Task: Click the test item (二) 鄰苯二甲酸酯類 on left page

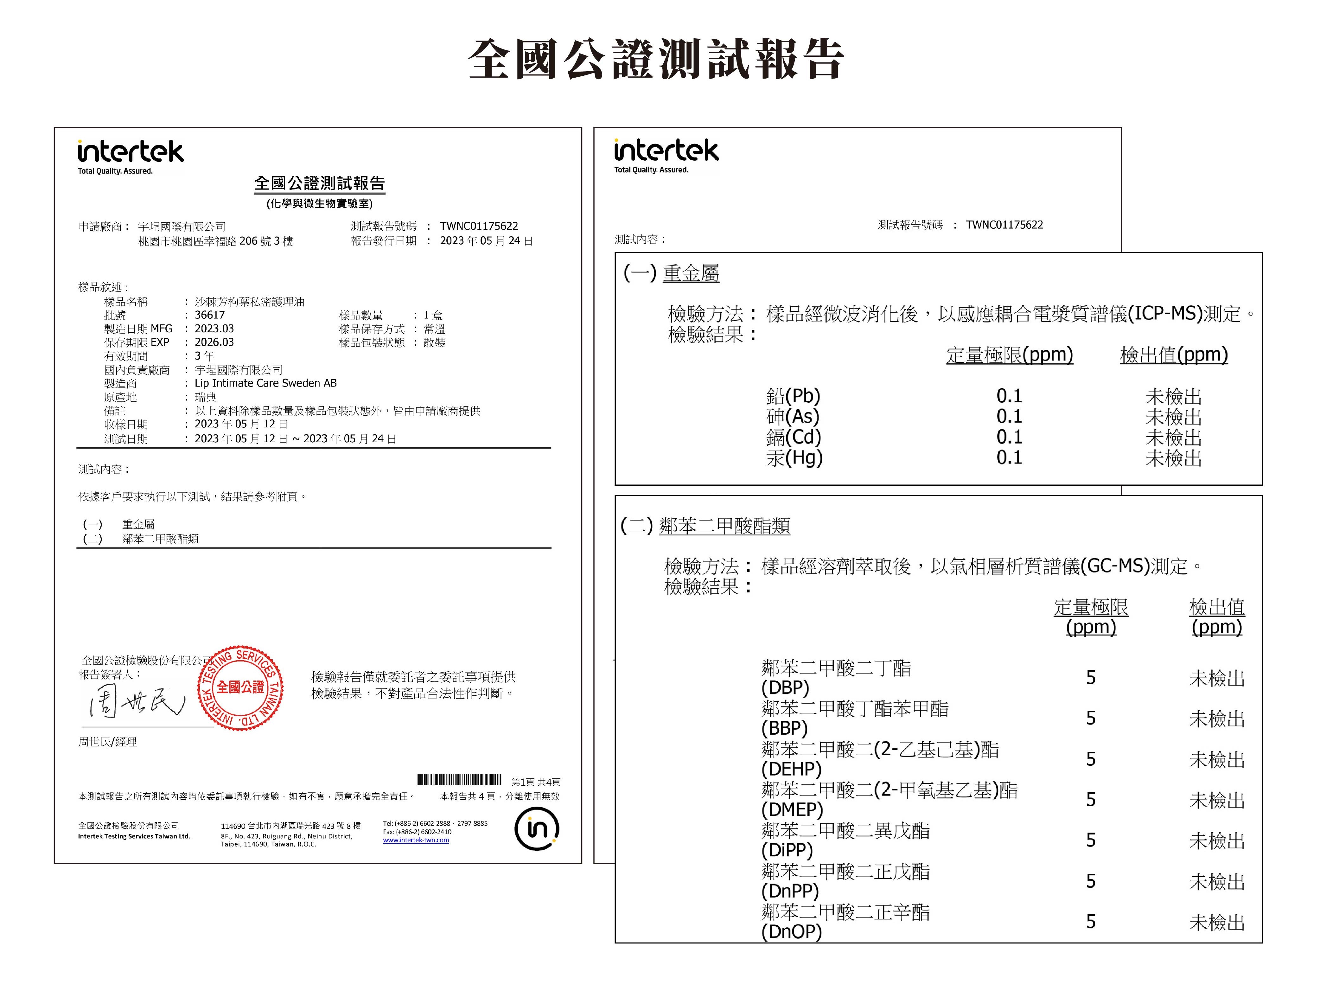Action: [140, 539]
